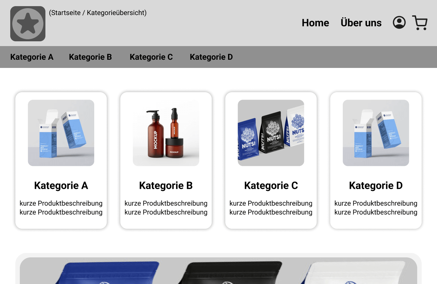
Task: Choose Kategorie D in the gray navigation bar
Action: point(211,57)
